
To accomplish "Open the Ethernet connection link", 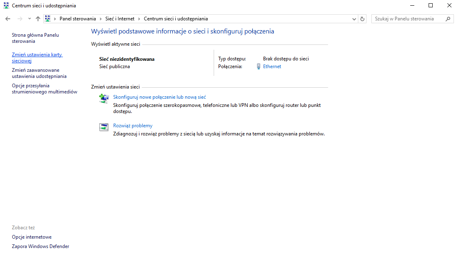I will pyautogui.click(x=272, y=66).
